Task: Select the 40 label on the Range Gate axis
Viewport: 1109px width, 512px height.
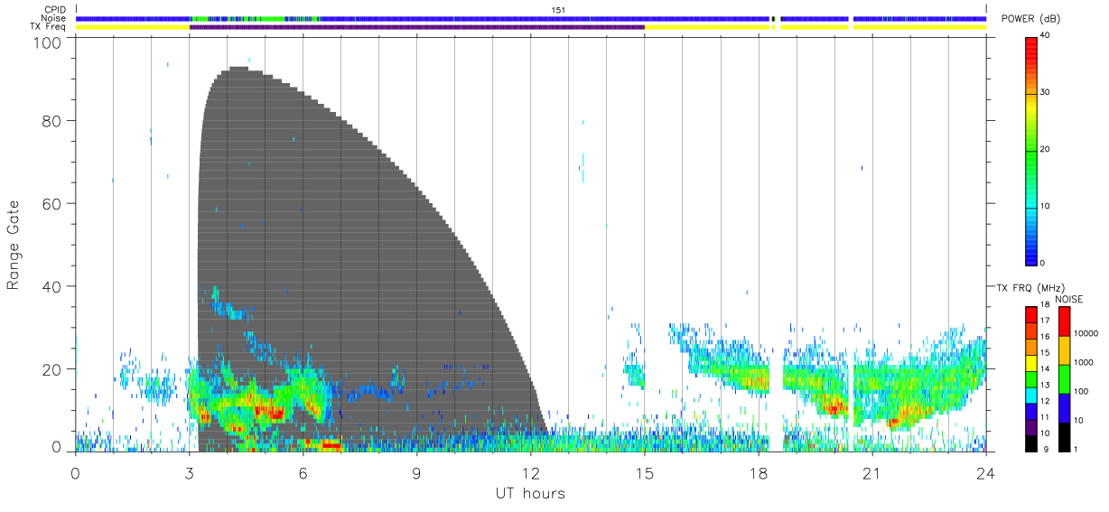Action: pos(53,286)
